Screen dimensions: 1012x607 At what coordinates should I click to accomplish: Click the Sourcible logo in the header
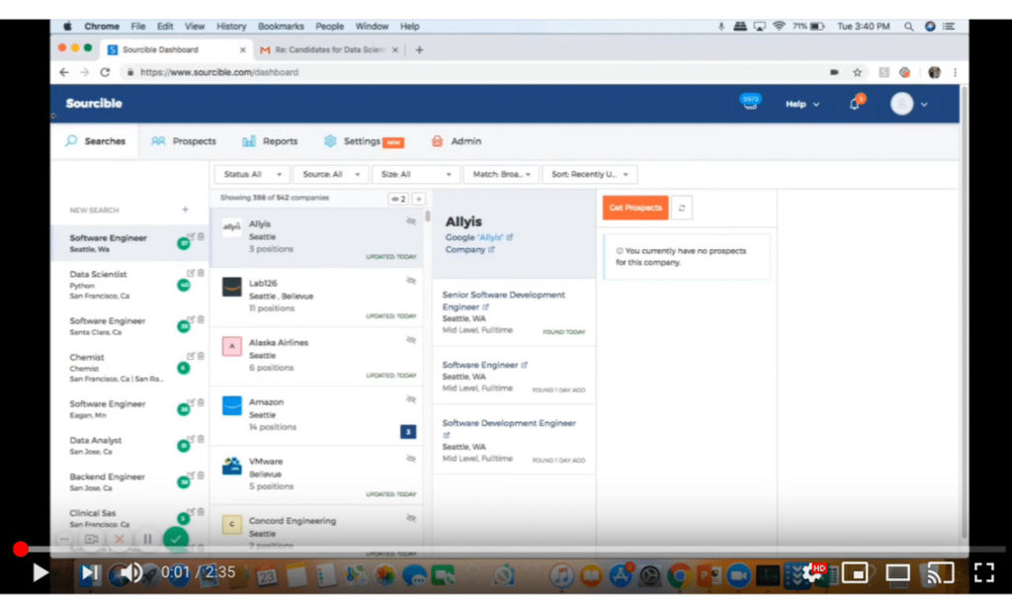point(94,104)
